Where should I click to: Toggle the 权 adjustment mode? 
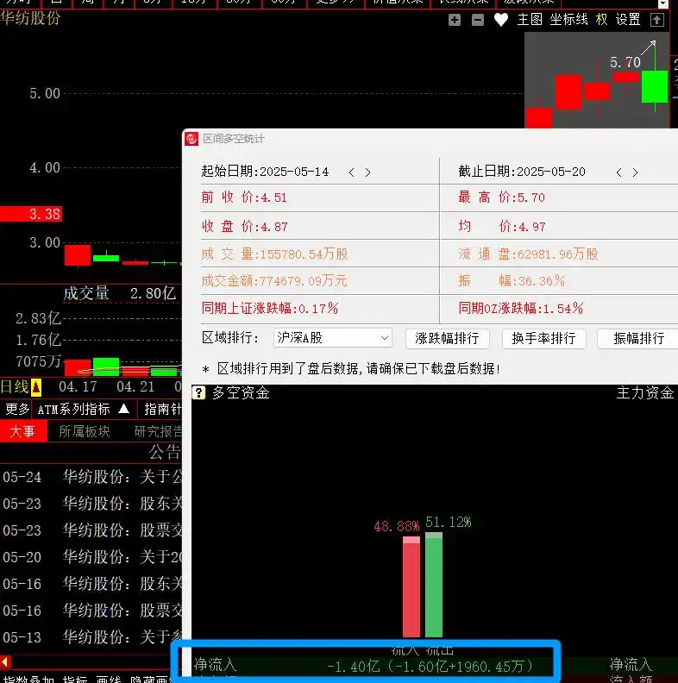(x=601, y=20)
